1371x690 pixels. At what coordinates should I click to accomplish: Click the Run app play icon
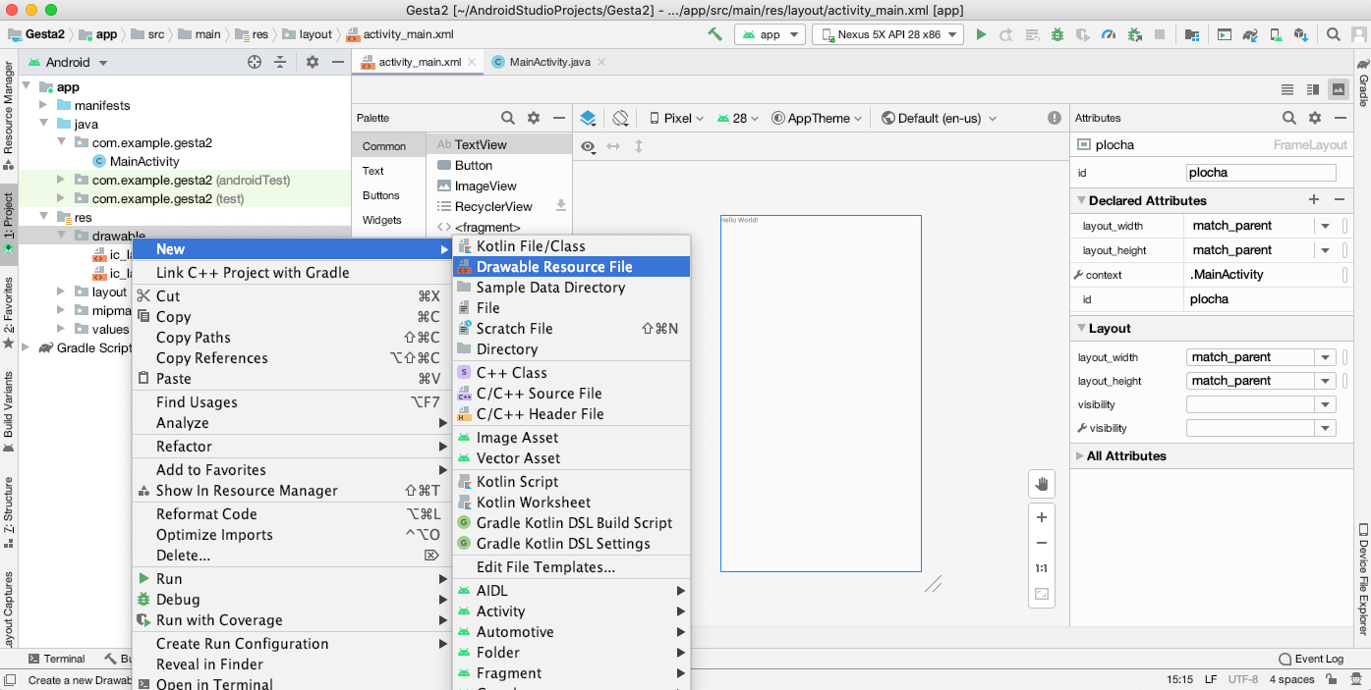(980, 34)
